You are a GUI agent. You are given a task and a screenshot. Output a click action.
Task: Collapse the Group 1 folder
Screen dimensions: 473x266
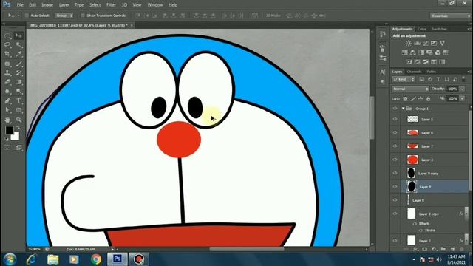click(404, 109)
